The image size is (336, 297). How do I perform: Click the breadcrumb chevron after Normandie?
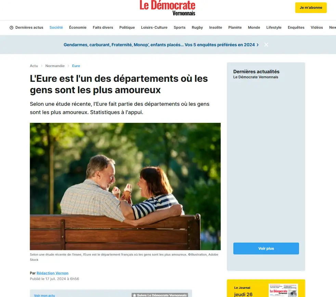click(x=68, y=66)
